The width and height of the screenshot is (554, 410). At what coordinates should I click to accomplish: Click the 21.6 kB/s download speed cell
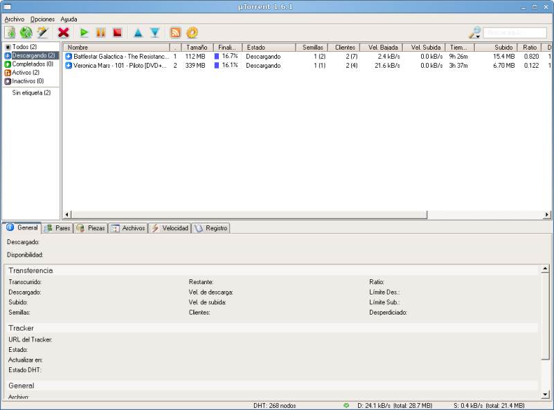(x=387, y=65)
